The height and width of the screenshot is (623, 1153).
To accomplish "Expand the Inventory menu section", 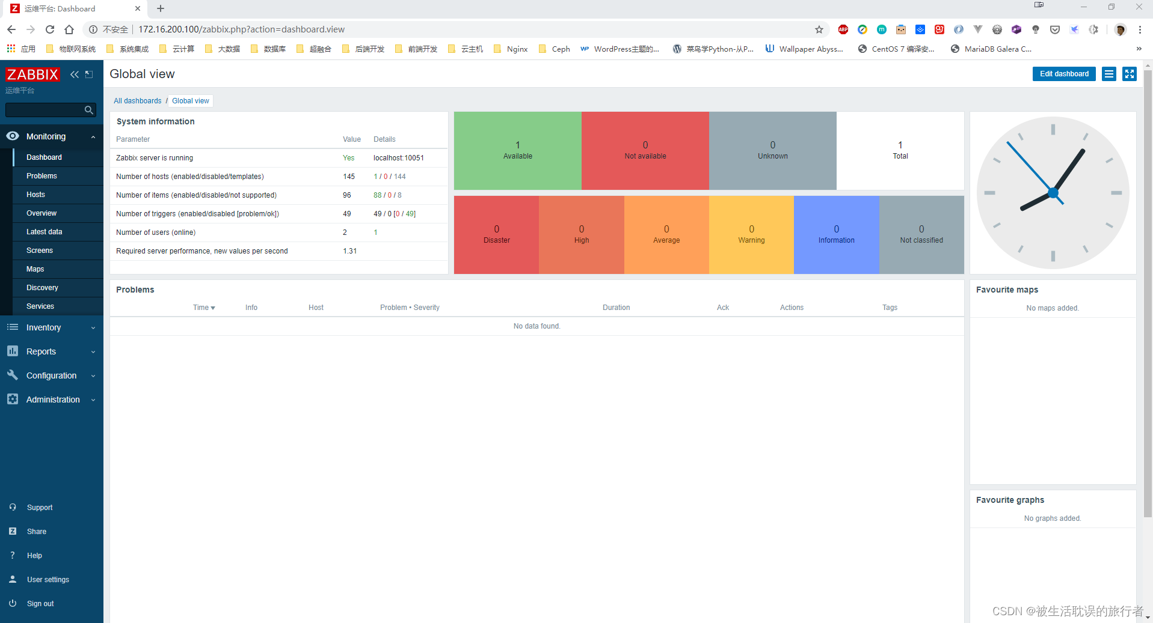I will (x=93, y=328).
